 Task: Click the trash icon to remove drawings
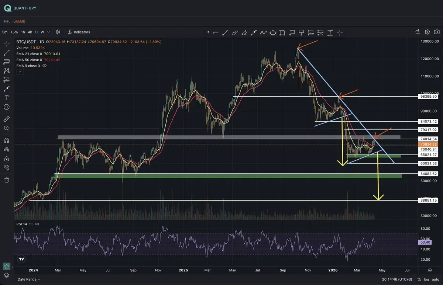point(7,180)
